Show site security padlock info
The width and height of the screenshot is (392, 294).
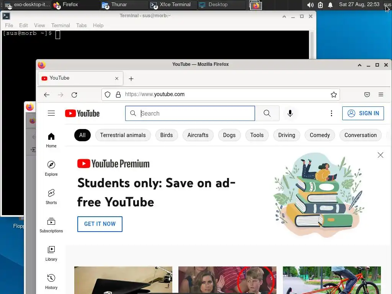point(118,95)
